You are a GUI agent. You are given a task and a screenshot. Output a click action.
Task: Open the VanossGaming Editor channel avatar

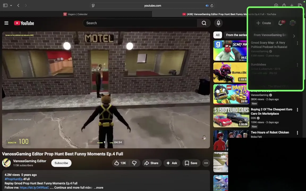pos(6,163)
